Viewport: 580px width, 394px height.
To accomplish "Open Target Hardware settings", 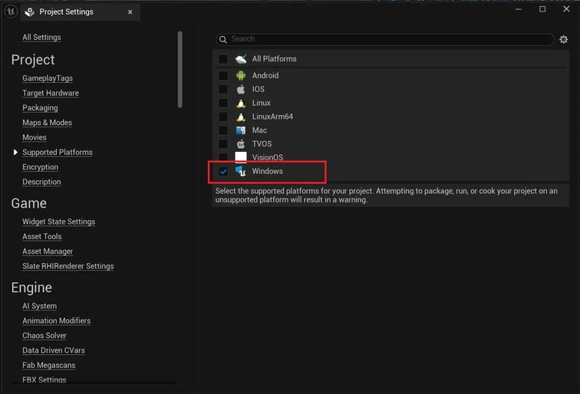I will 51,94.
